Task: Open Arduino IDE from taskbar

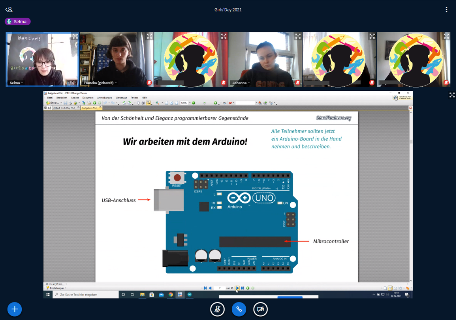Action: (190, 295)
